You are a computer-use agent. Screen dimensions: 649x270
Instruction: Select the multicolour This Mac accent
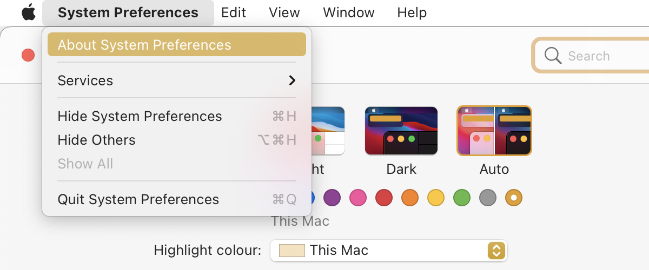514,198
